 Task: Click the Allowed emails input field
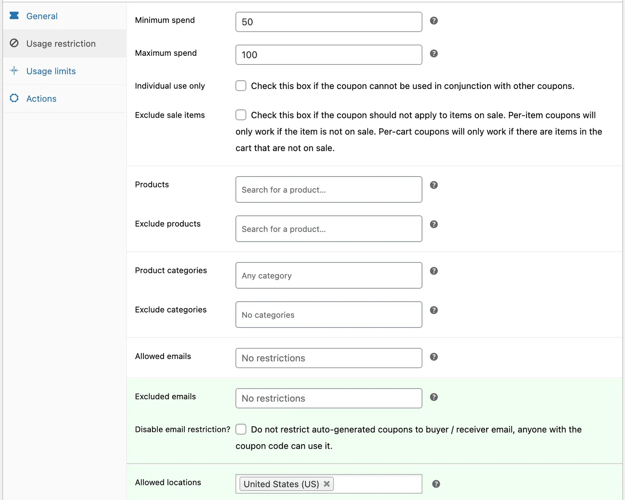point(329,358)
